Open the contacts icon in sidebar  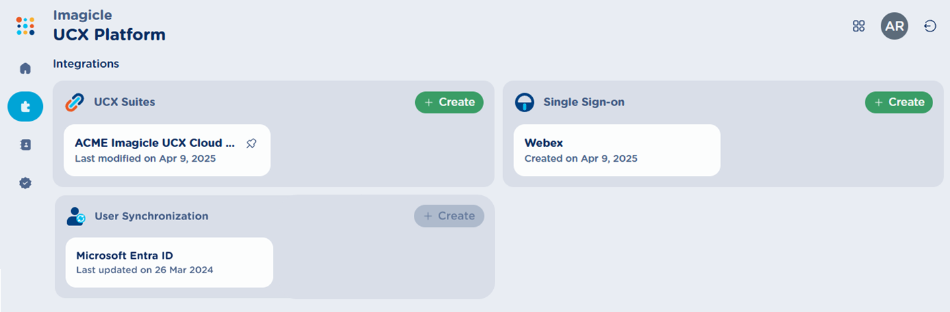[26, 145]
